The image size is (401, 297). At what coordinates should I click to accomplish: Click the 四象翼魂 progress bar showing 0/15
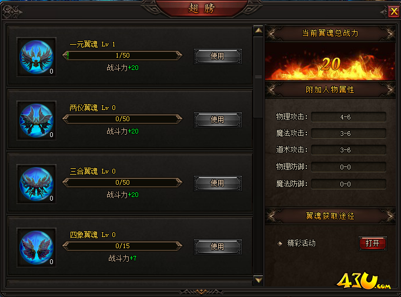click(x=122, y=246)
